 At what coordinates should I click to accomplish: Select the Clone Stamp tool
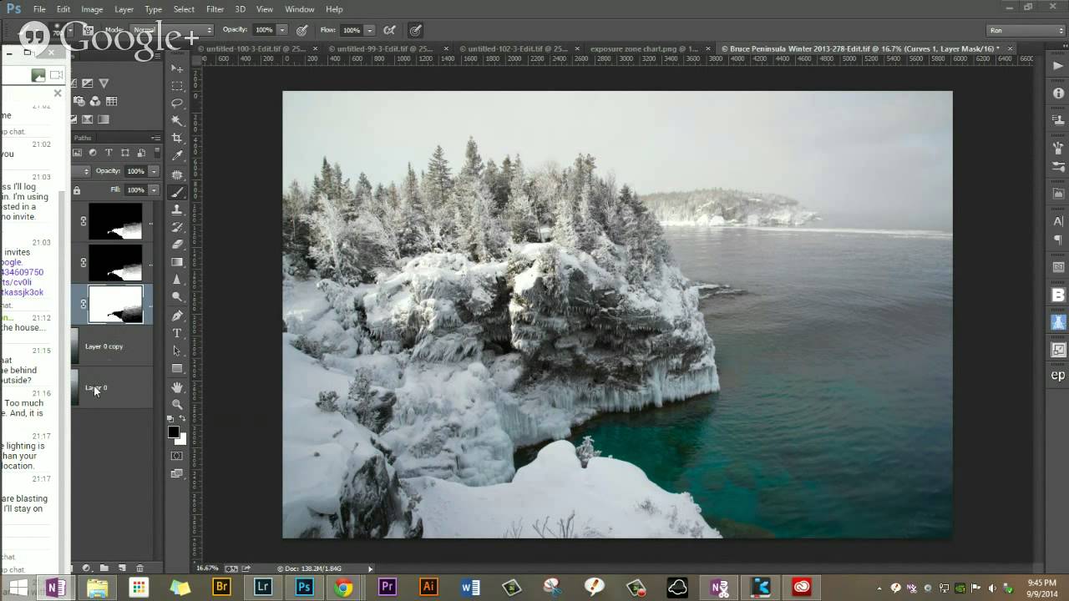177,210
